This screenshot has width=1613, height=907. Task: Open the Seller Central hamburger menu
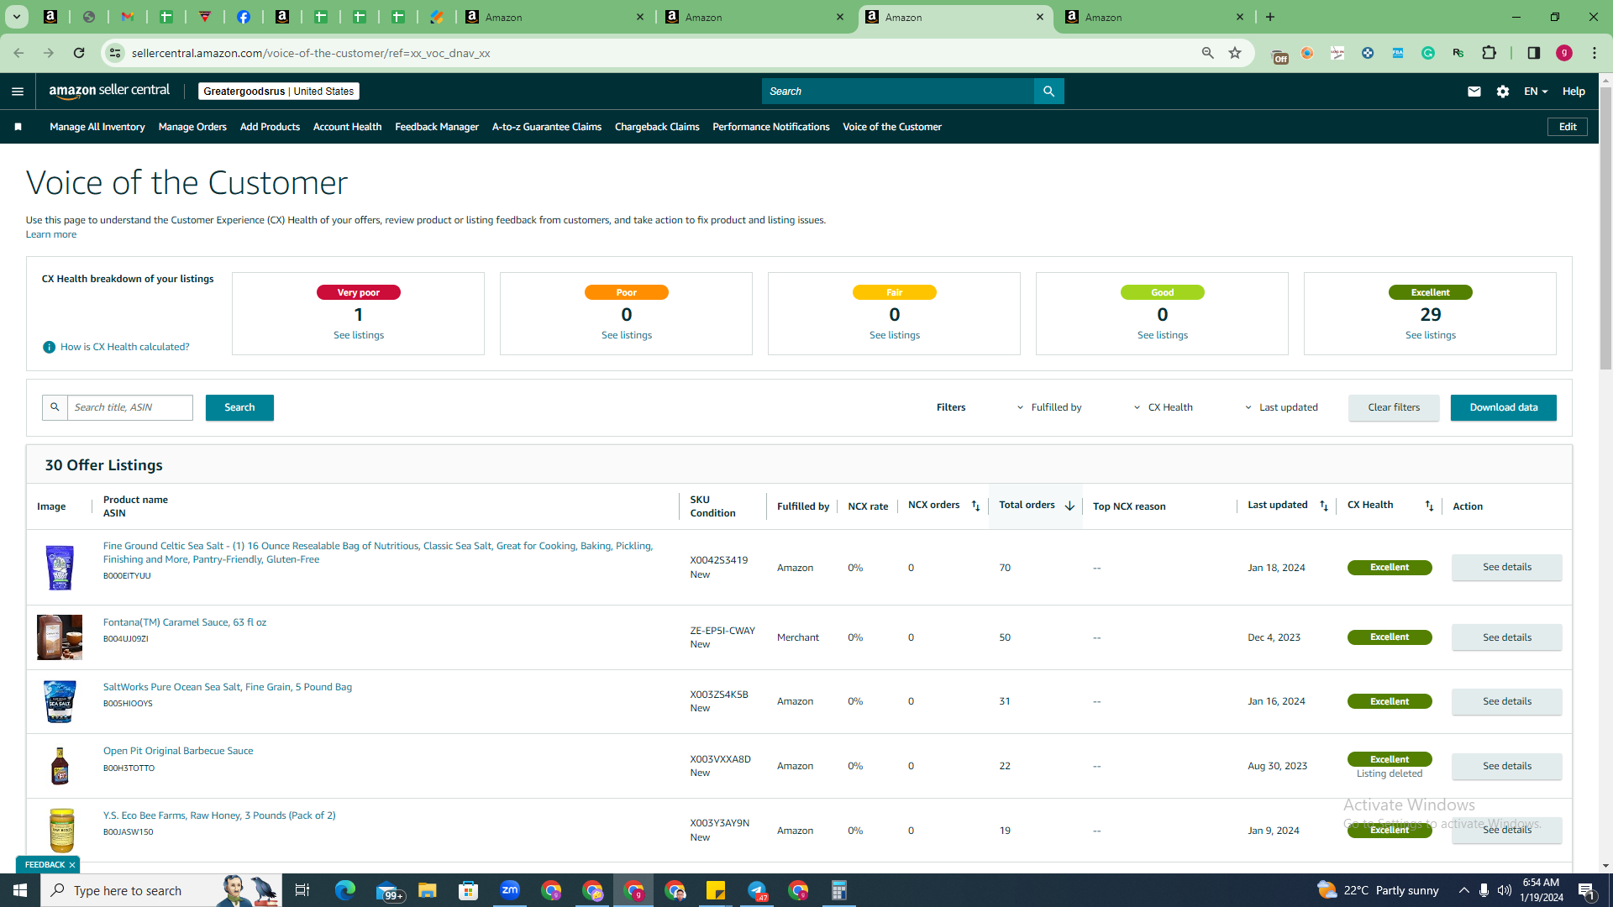tap(18, 92)
